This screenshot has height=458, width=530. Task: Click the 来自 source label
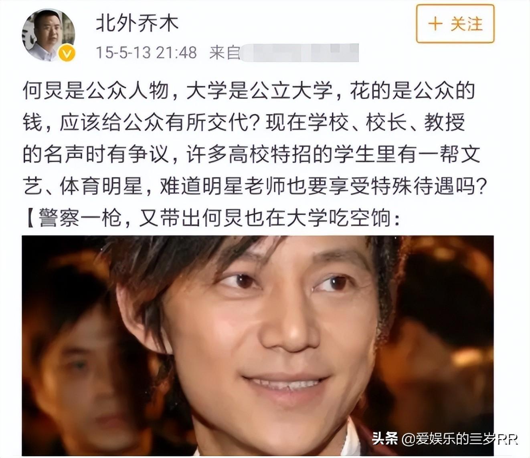tap(225, 53)
